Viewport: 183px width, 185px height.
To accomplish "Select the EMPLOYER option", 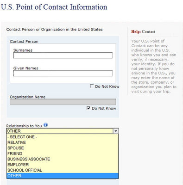I will point(63,165).
